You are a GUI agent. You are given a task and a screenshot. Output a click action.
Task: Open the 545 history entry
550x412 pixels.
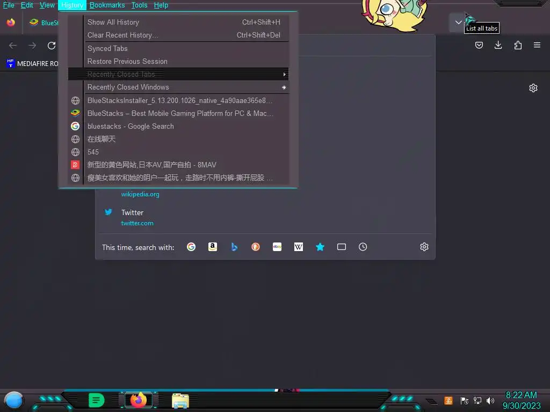[178, 152]
